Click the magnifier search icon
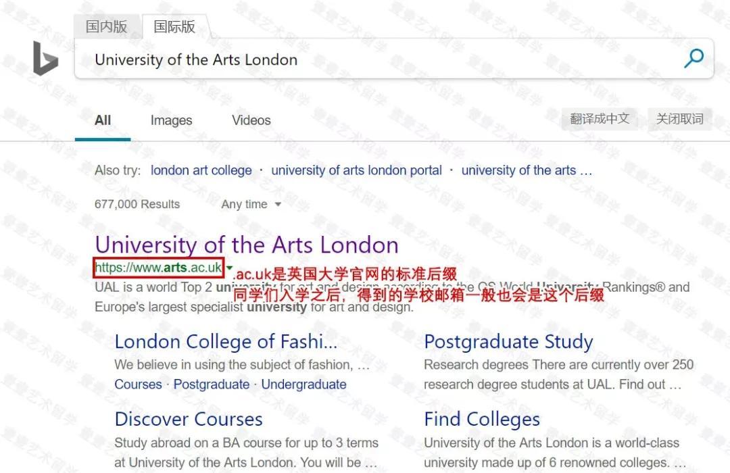Screen dimensions: 730x473 [693, 59]
